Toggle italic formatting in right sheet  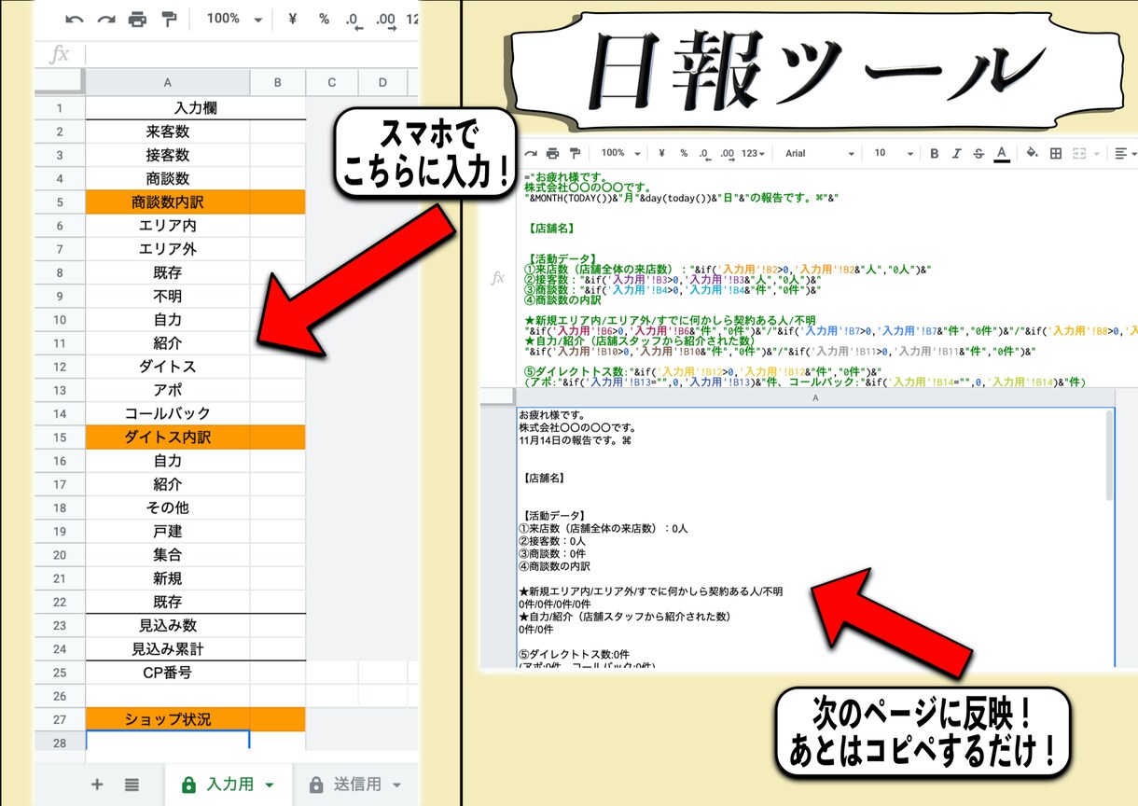[x=957, y=153]
